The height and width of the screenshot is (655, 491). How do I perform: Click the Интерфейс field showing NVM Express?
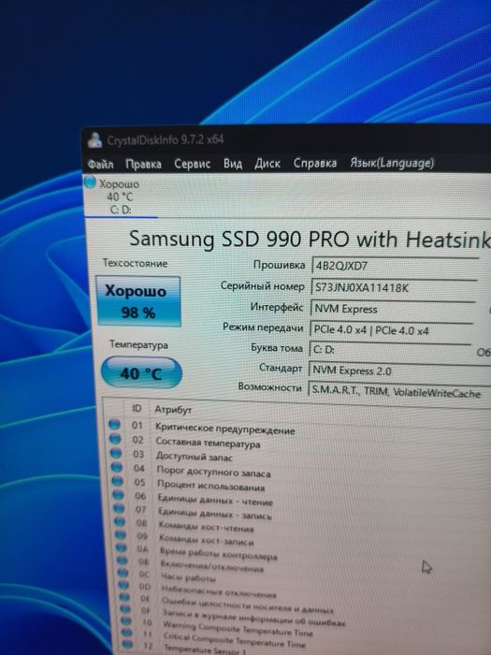[x=392, y=309]
